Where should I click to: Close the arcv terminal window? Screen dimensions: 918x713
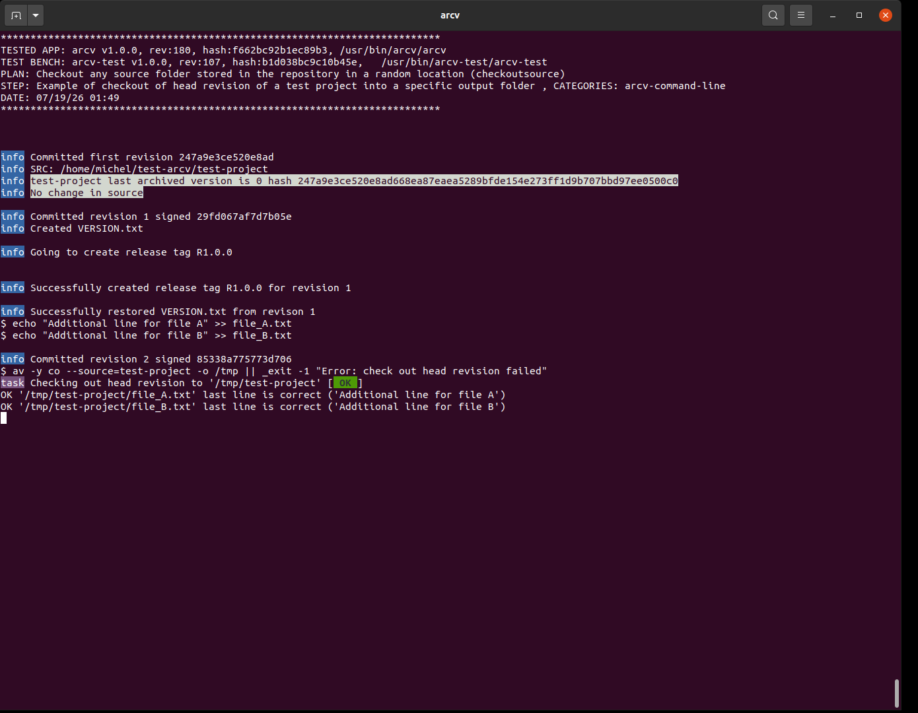(886, 15)
